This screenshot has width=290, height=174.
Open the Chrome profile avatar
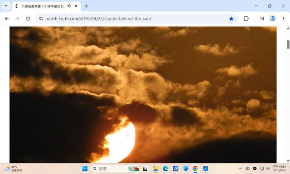tap(273, 19)
